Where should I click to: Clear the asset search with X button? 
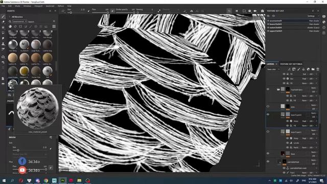tap(54, 21)
